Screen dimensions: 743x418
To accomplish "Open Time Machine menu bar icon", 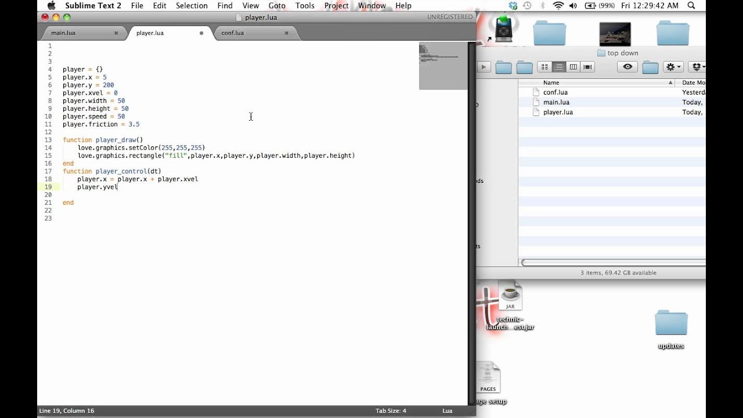I will [x=527, y=6].
